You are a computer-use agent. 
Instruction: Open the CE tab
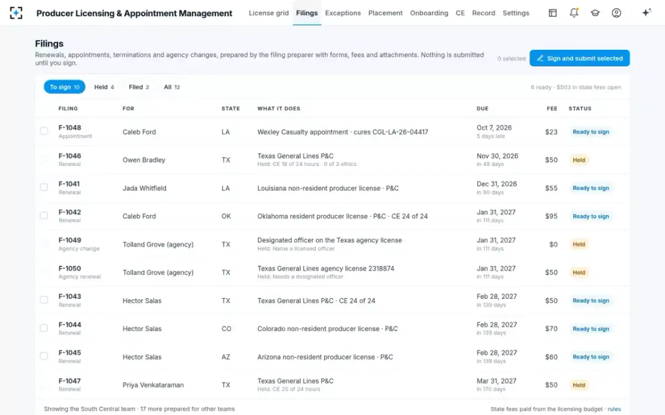tap(460, 13)
